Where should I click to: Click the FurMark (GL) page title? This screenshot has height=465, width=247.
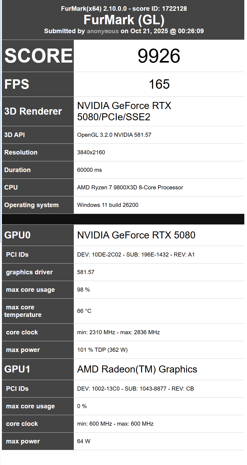click(124, 20)
